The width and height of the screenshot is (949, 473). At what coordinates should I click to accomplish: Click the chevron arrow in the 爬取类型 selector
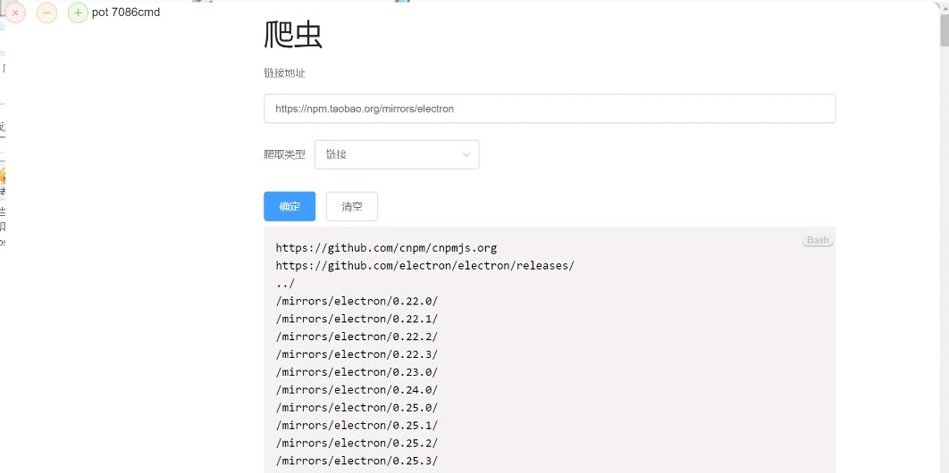[466, 154]
